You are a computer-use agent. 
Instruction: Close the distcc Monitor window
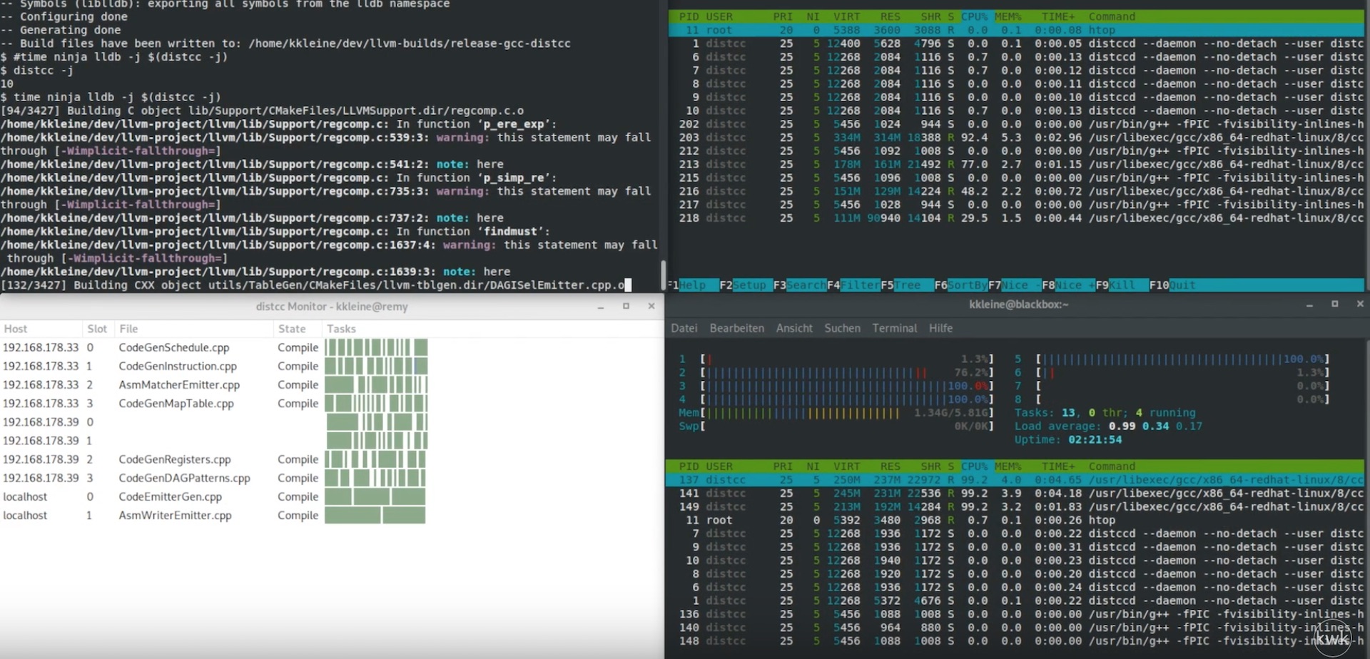click(651, 306)
